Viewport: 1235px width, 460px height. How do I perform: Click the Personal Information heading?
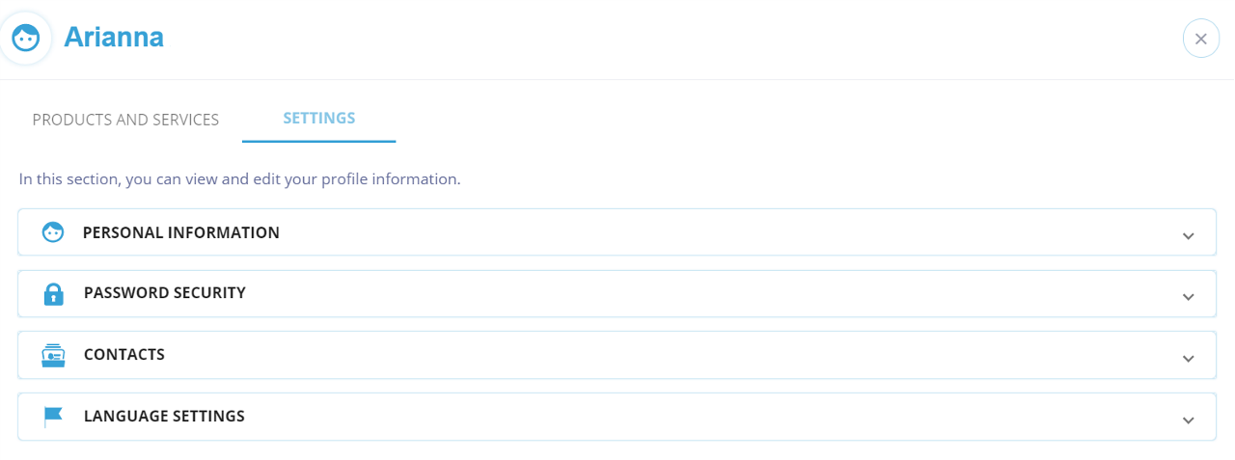(x=181, y=232)
